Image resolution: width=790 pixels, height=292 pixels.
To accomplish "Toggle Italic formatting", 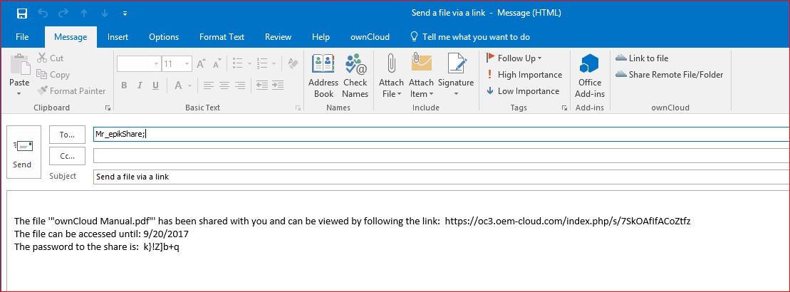I will pos(140,85).
